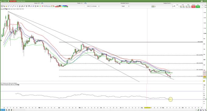Expand the units dropdown beside quantity field

(95, 6)
